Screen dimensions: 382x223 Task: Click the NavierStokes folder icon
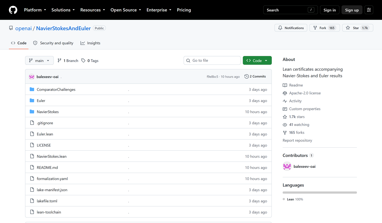coord(32,112)
